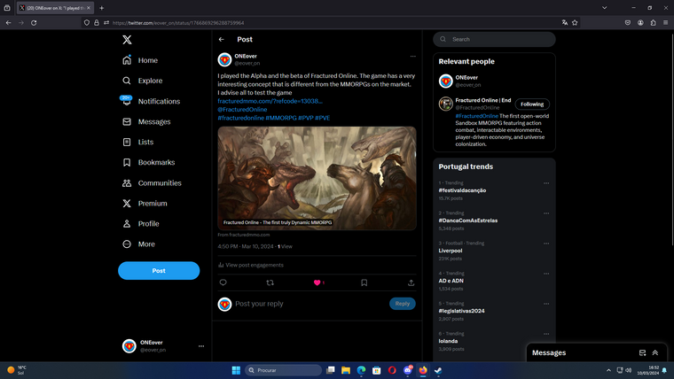Open Premium in sidebar
This screenshot has height=379, width=674.
pyautogui.click(x=145, y=204)
